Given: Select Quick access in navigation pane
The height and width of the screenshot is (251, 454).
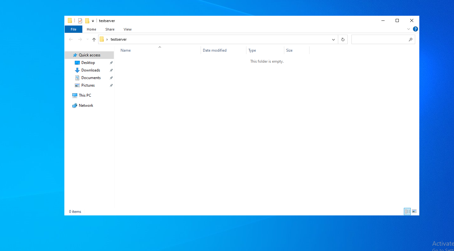Looking at the screenshot, I should 89,55.
